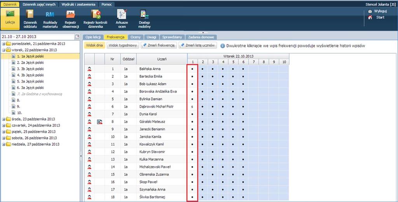Collapse wtorek, 22 października 2013
Viewport: 398px width, 202px height.
point(3,50)
